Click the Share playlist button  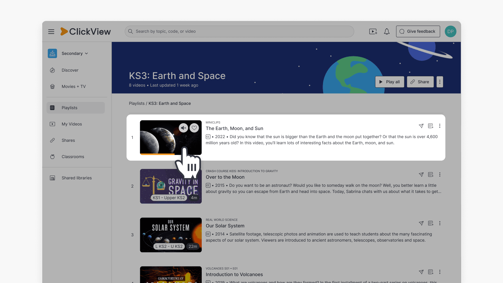[420, 82]
